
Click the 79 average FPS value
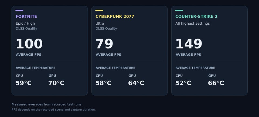104,44
